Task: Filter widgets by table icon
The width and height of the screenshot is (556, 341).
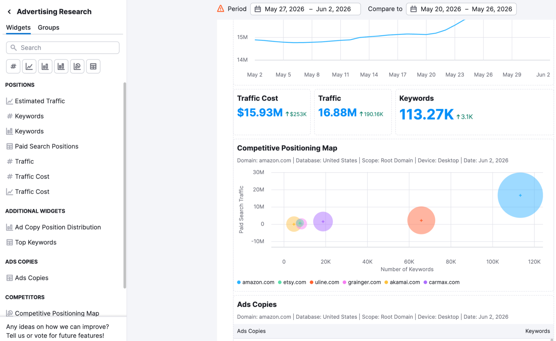Action: pos(93,66)
